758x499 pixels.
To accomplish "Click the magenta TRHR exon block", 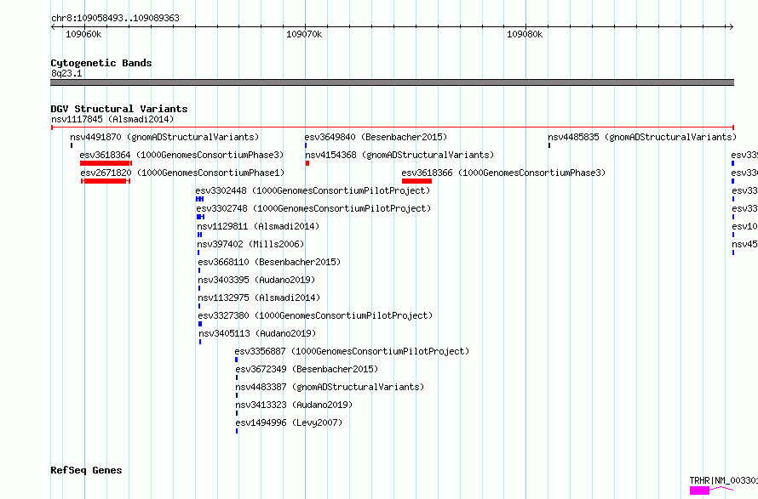I will tap(699, 490).
